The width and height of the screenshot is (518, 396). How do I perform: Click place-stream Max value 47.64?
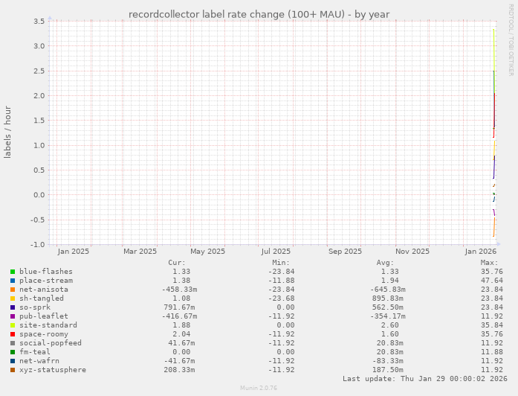492,281
